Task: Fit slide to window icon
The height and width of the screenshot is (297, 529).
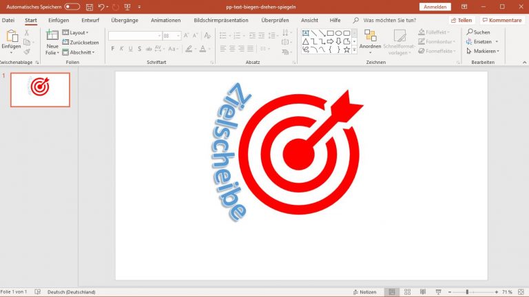Action: (x=522, y=292)
